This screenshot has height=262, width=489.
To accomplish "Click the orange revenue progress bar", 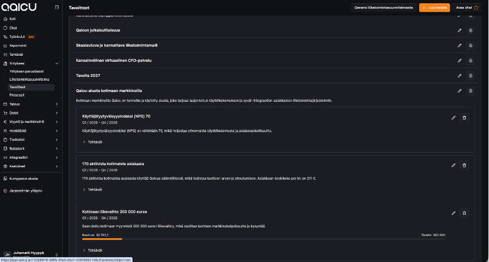I will pyautogui.click(x=102, y=239).
